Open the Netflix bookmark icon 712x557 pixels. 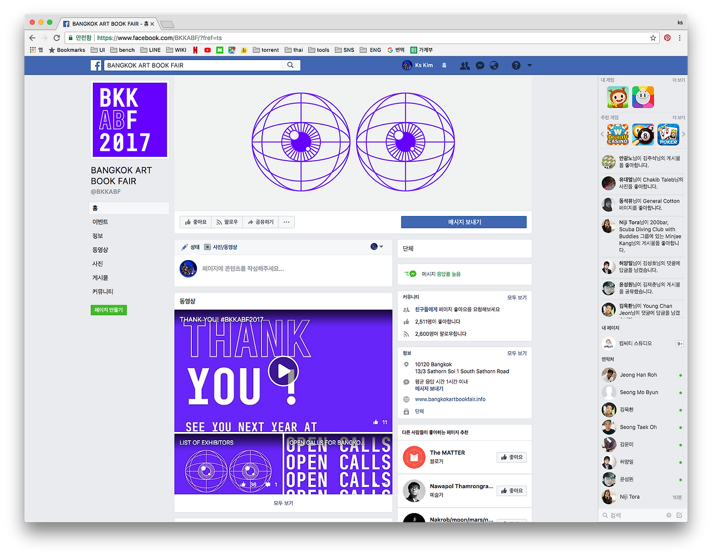195,50
